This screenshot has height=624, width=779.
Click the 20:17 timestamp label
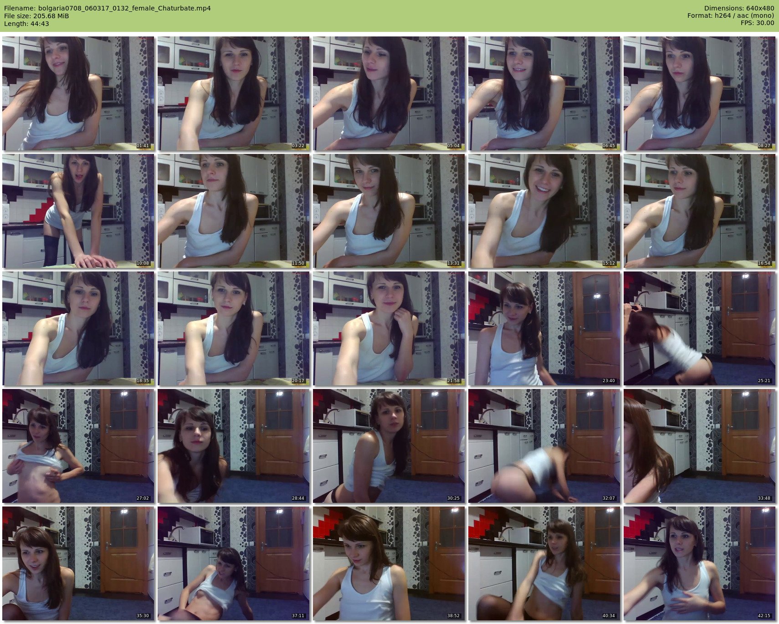pos(298,381)
